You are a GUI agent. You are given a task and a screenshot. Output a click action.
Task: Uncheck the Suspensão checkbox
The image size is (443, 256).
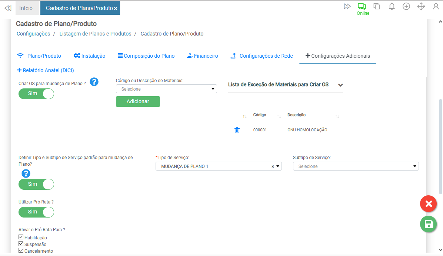pyautogui.click(x=21, y=244)
